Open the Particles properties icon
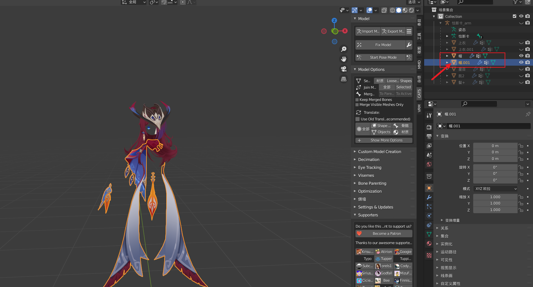This screenshot has width=533, height=287. point(429,207)
